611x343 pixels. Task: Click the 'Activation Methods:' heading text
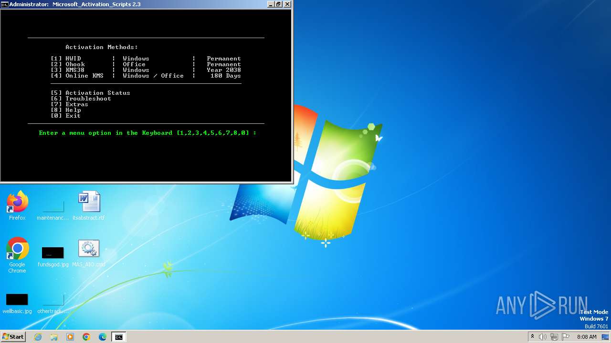click(102, 47)
